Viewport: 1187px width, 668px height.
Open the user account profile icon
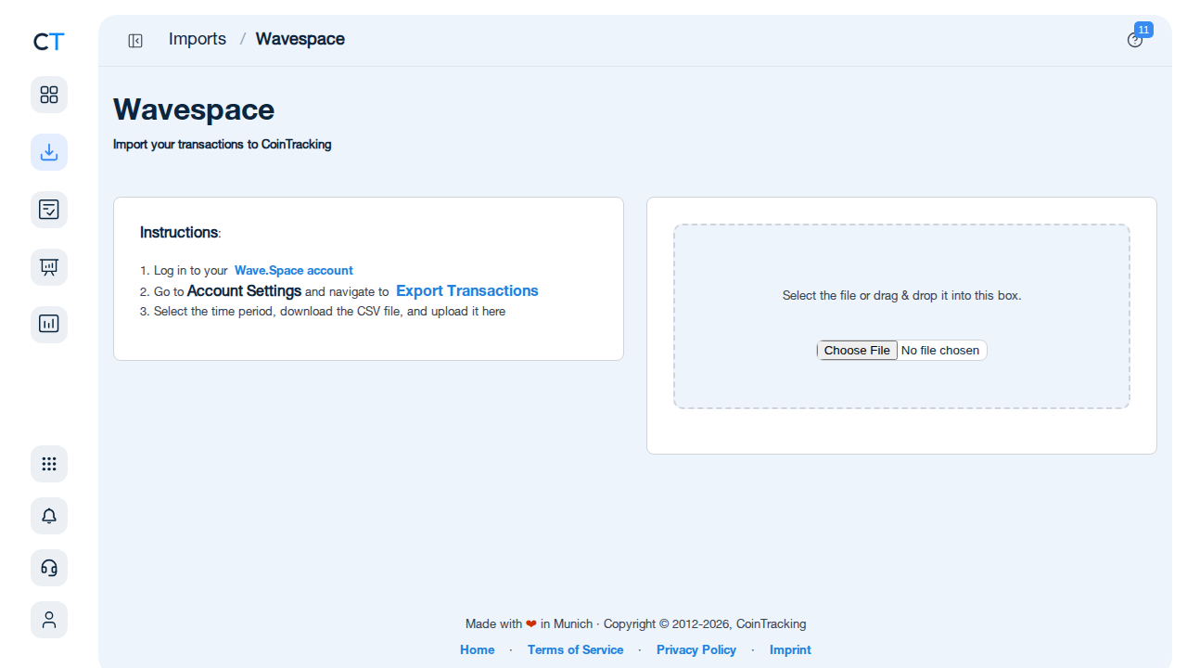click(x=49, y=620)
